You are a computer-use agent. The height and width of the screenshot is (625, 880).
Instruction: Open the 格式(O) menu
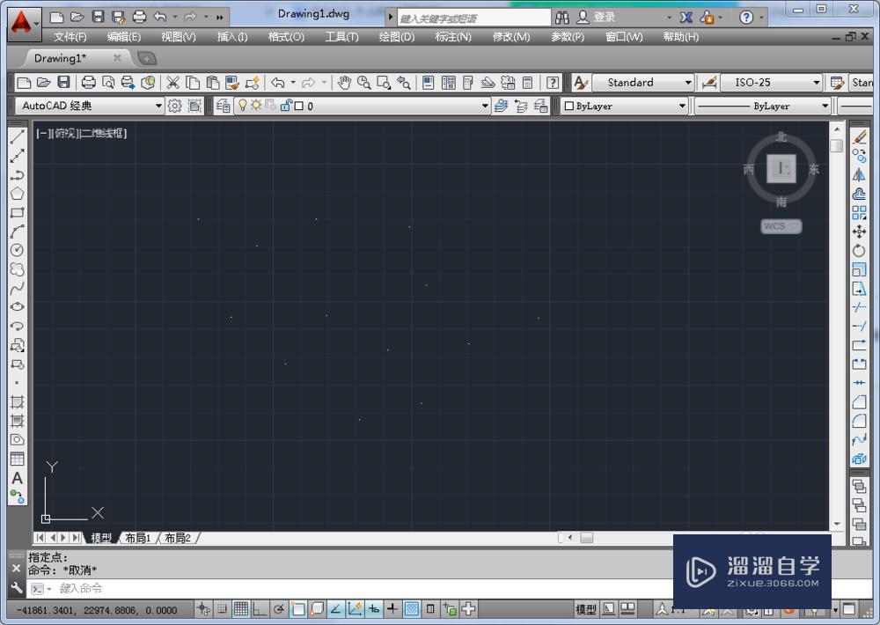pyautogui.click(x=286, y=37)
